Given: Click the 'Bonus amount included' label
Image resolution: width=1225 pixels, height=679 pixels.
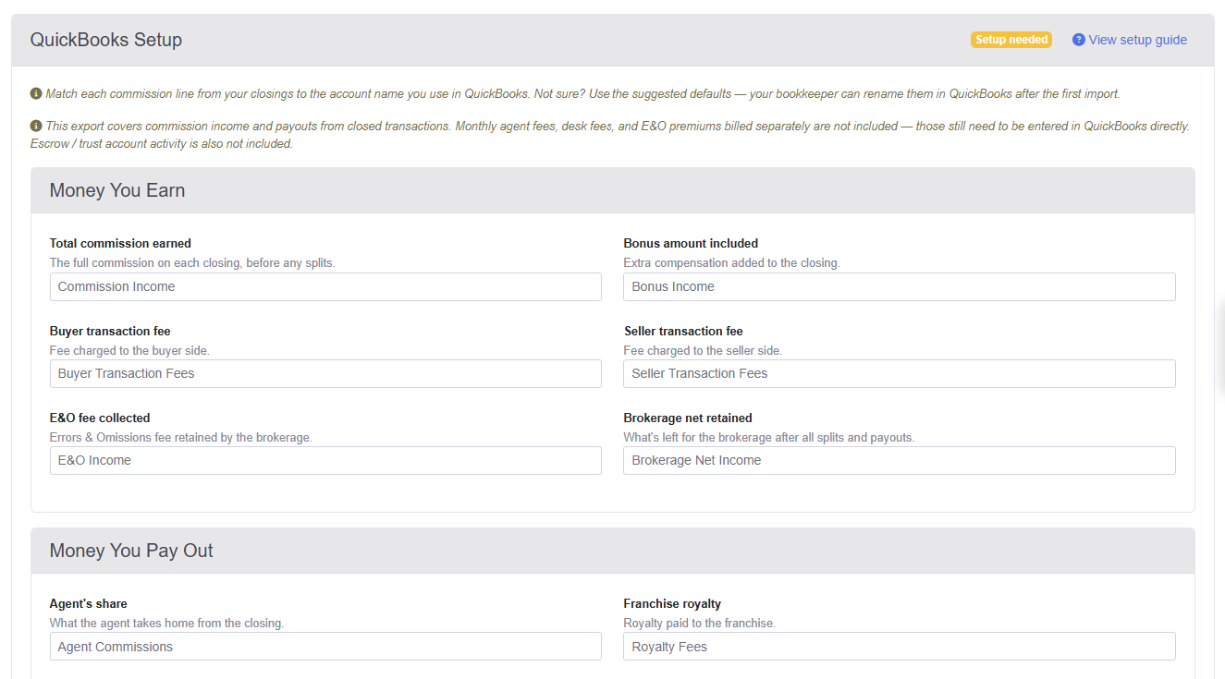Looking at the screenshot, I should (691, 244).
